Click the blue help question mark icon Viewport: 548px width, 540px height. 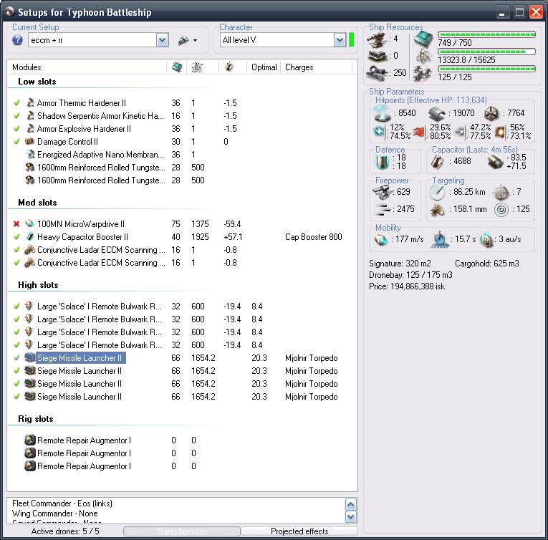17,40
